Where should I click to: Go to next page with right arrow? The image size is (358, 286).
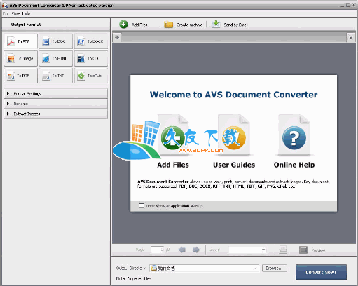(x=196, y=250)
